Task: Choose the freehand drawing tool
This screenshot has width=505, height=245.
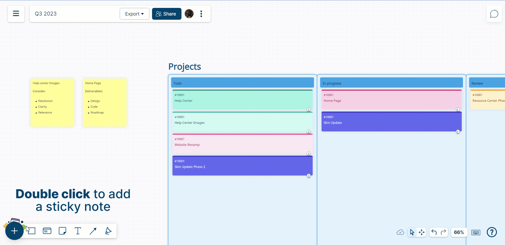Action: [x=108, y=231]
